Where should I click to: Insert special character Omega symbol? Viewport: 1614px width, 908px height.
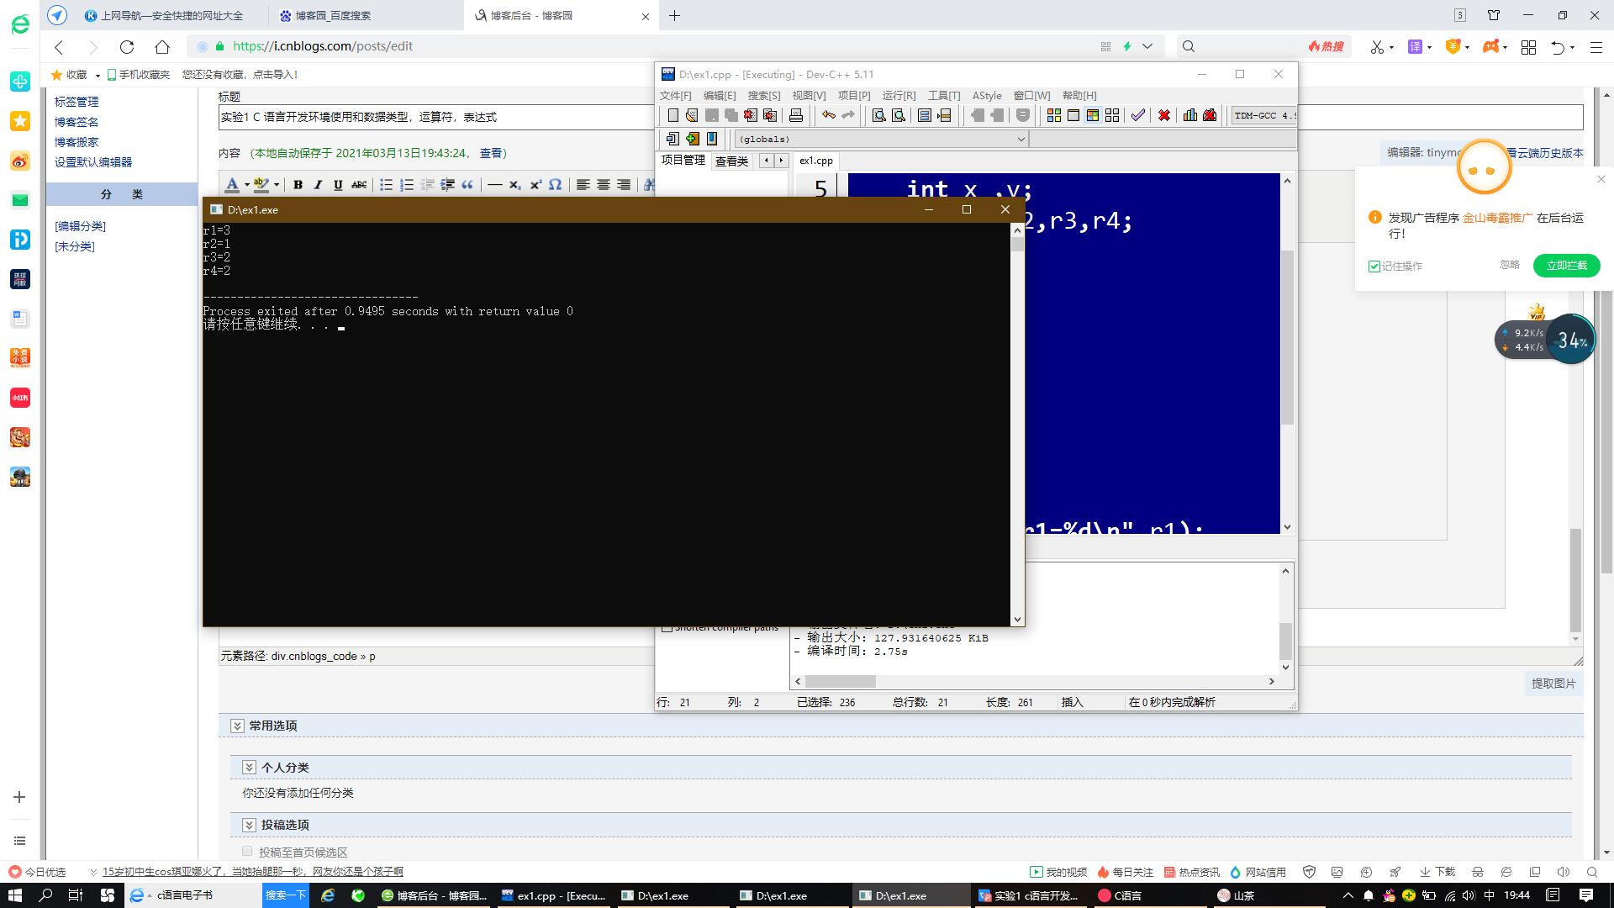coord(555,185)
